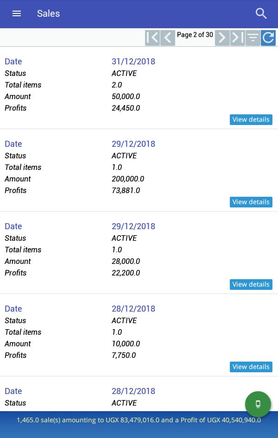This screenshot has height=438, width=278.
Task: View details of the 28,000.0 sale
Action: tap(251, 284)
